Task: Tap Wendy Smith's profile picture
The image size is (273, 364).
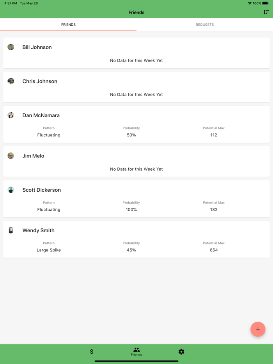Action: (11, 230)
